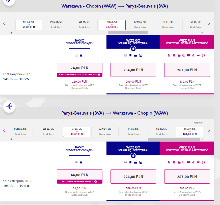Show later return dates with right chevron
220x205 pixels.
point(209,130)
